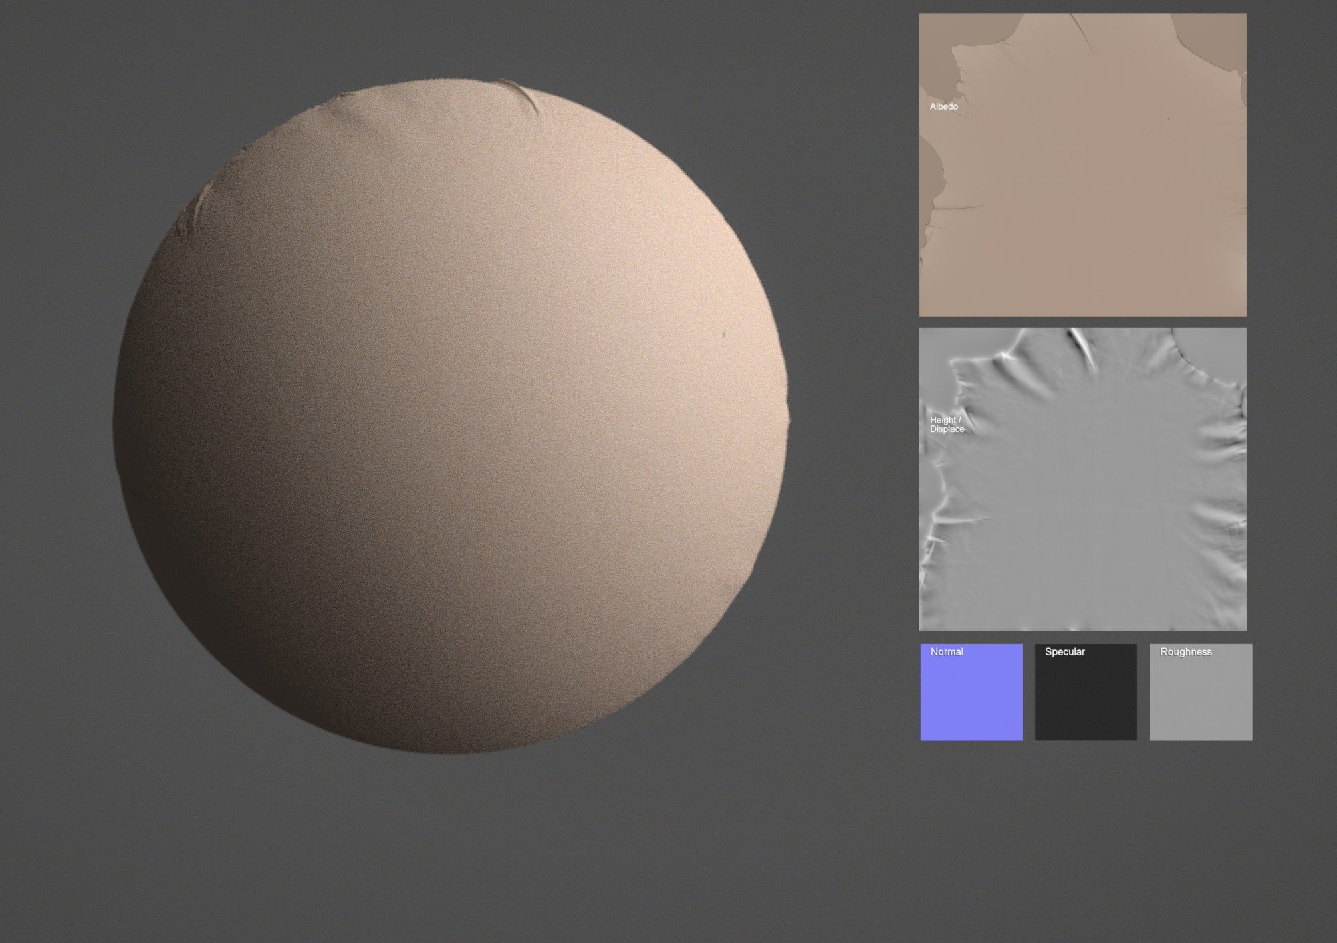Click the rendered material preview sphere
The image size is (1337, 943).
point(451,416)
